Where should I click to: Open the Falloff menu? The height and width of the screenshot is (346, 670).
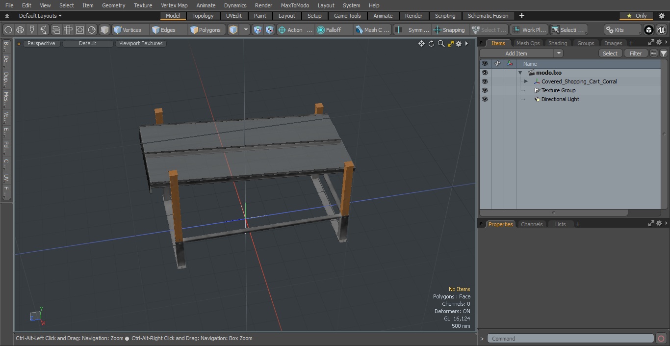[334, 30]
